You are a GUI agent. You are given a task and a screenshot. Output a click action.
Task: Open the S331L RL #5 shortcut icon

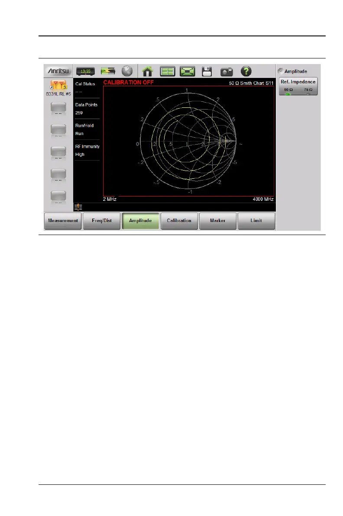pos(58,84)
